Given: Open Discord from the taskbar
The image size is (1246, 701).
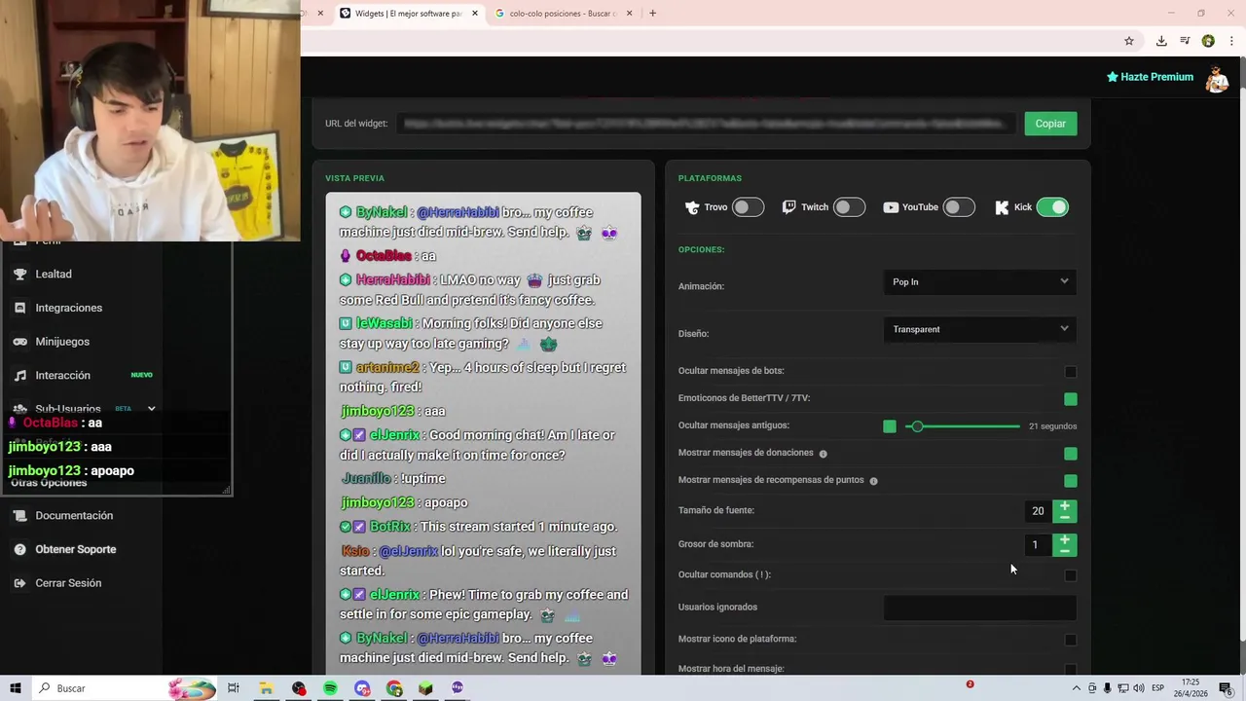Looking at the screenshot, I should (362, 688).
